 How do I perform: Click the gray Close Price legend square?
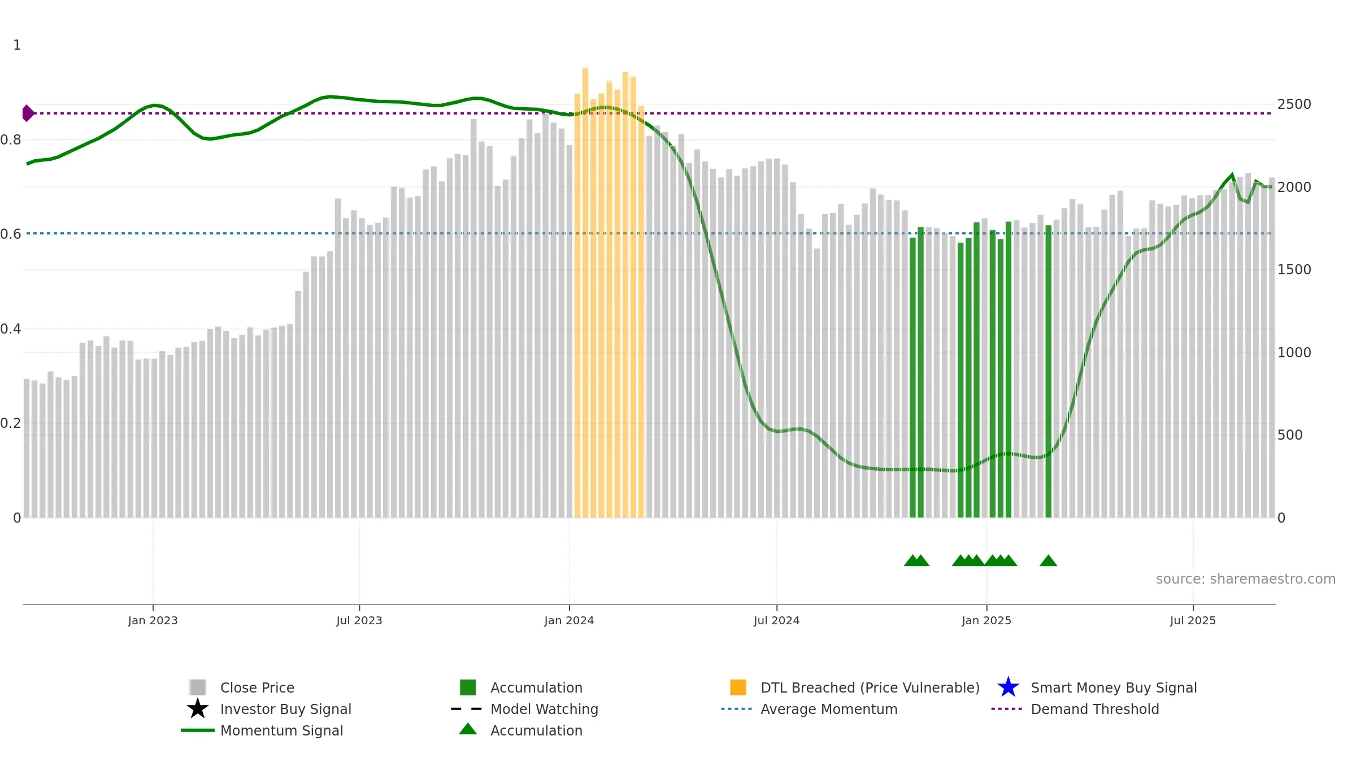point(198,687)
